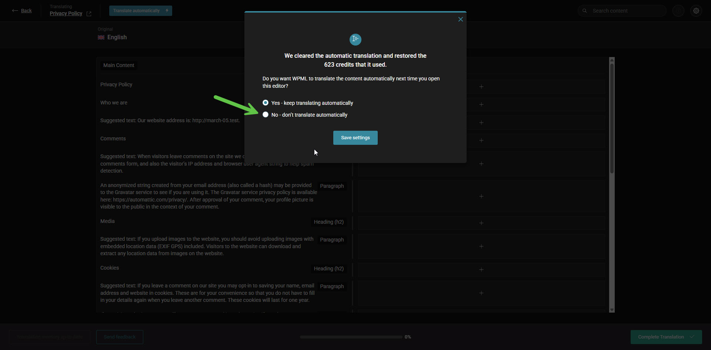Click plus icon in Media heading row
The height and width of the screenshot is (350, 711).
pos(481,223)
